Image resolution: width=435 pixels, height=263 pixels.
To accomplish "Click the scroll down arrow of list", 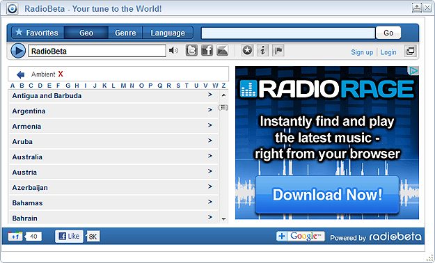I will (223, 219).
